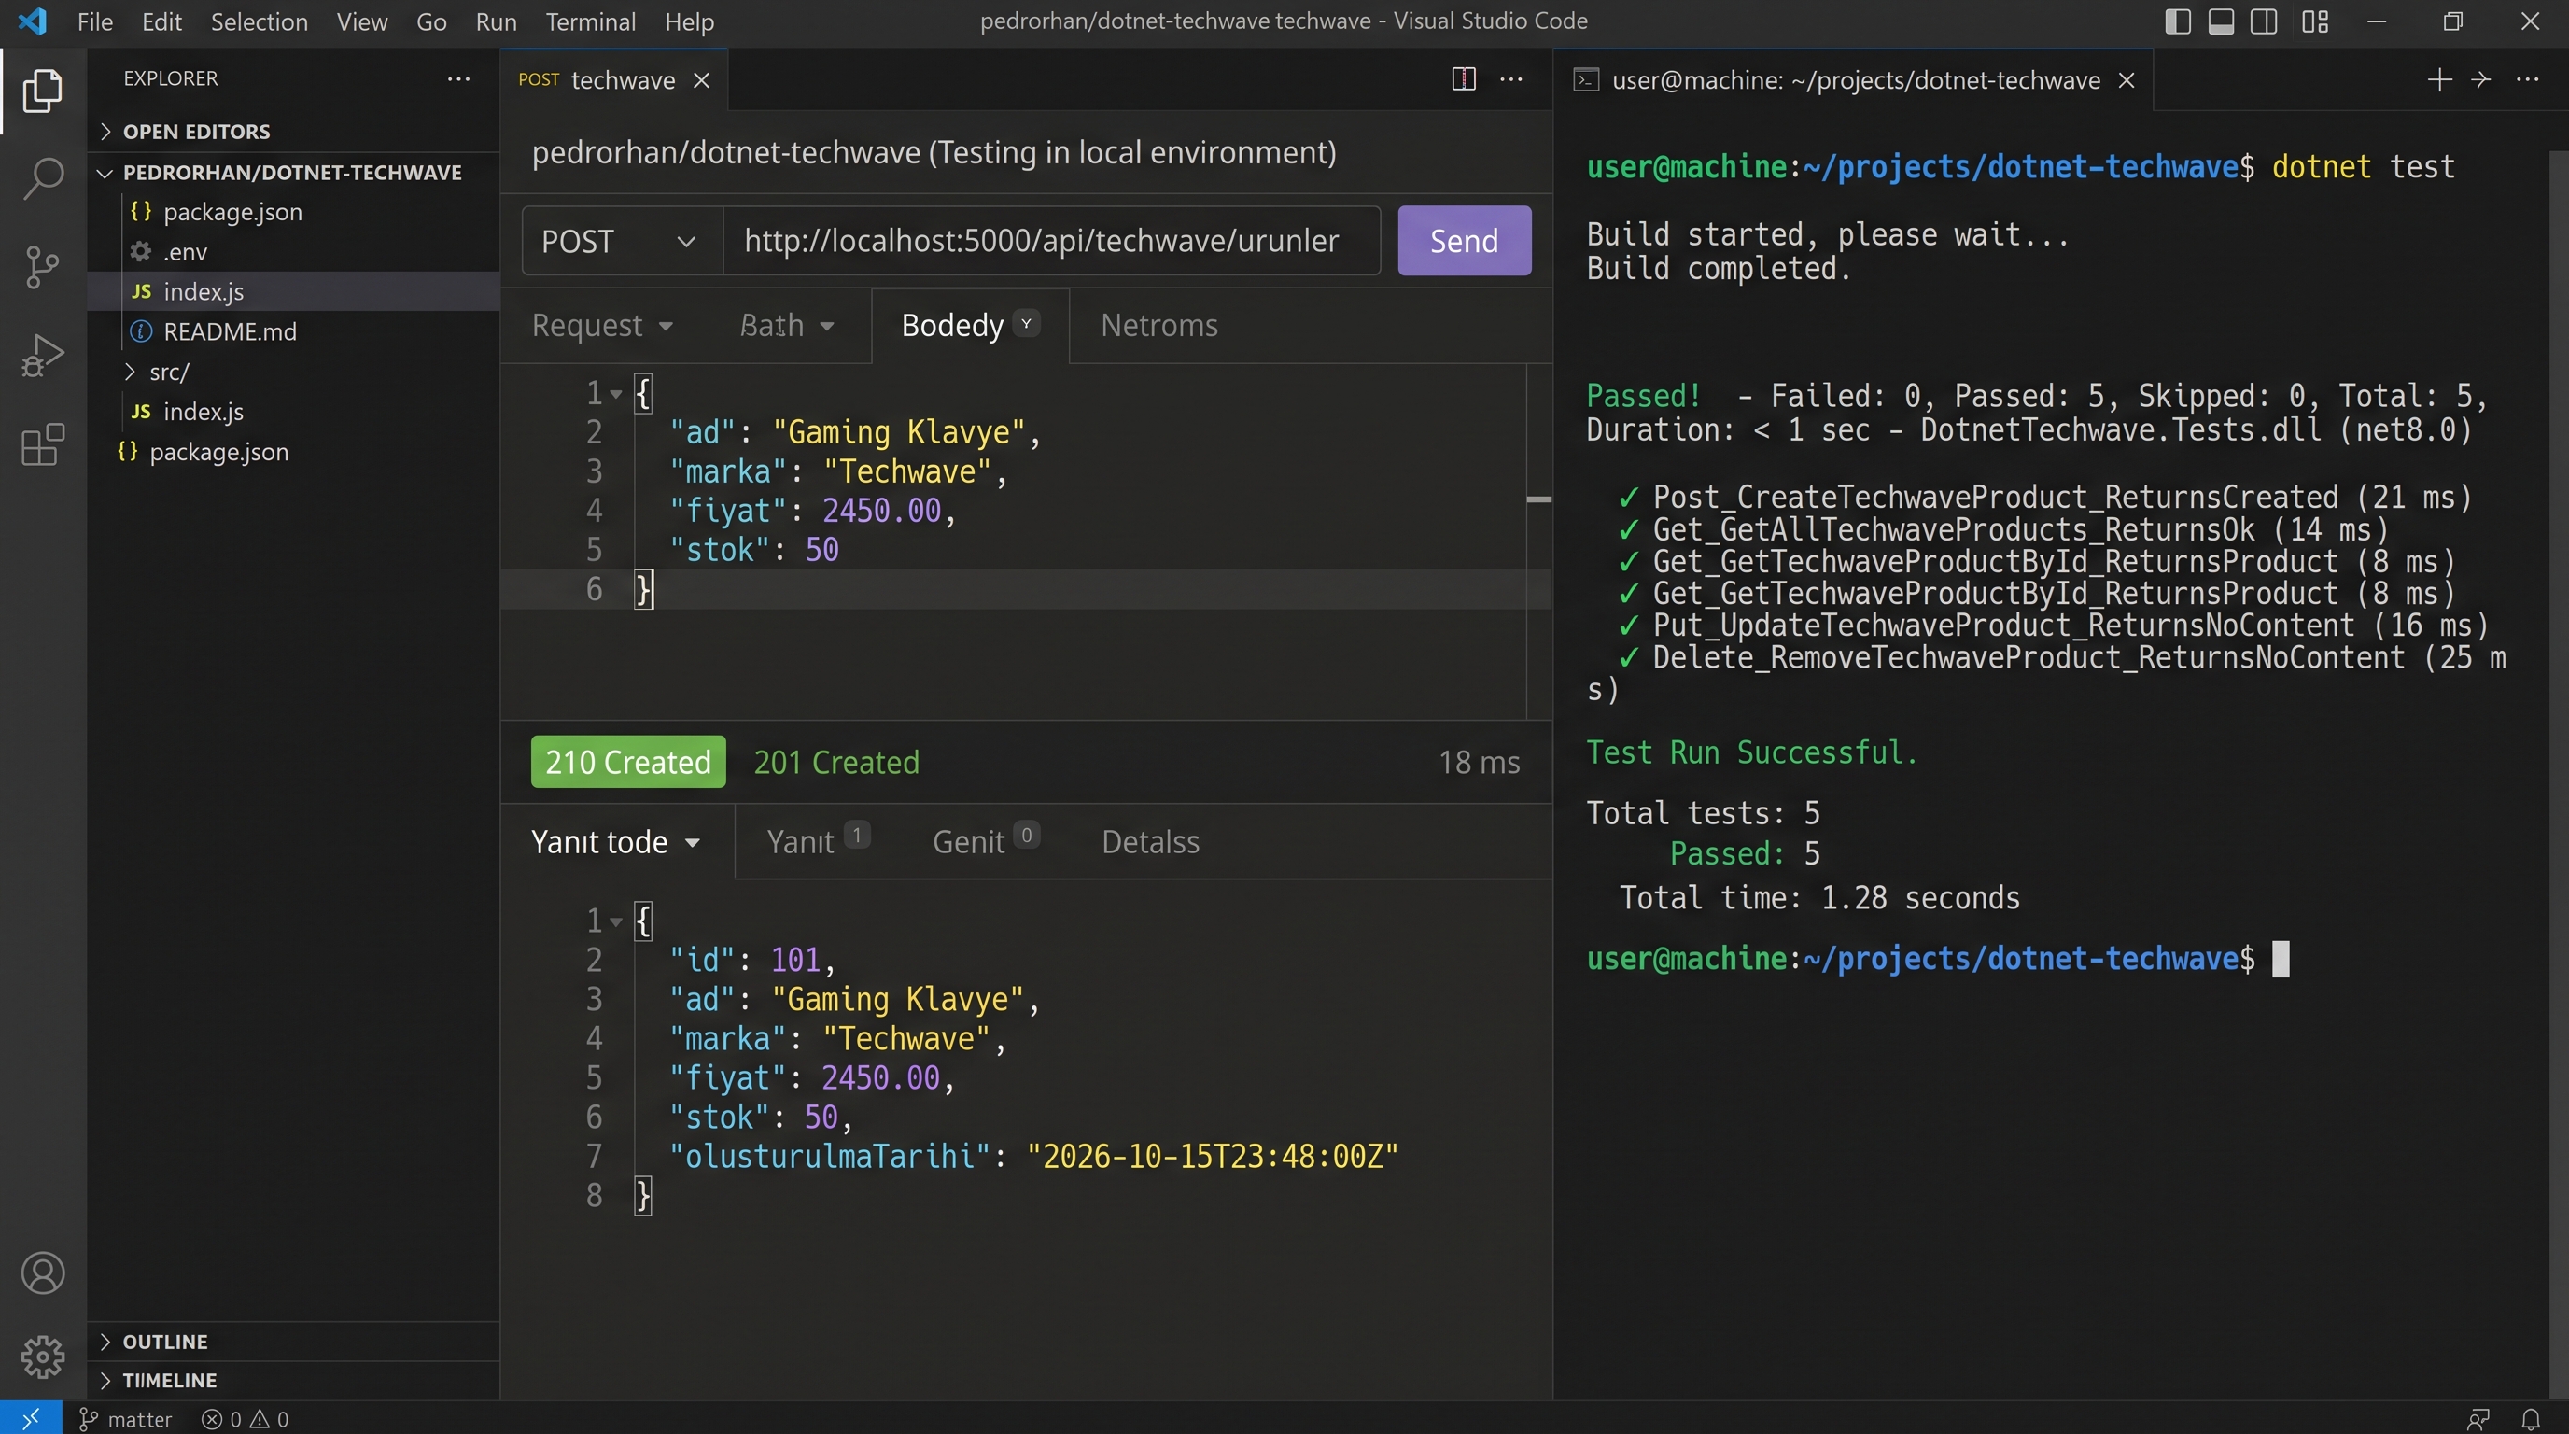Click the Send button
This screenshot has height=1434, width=2569.
click(1464, 240)
